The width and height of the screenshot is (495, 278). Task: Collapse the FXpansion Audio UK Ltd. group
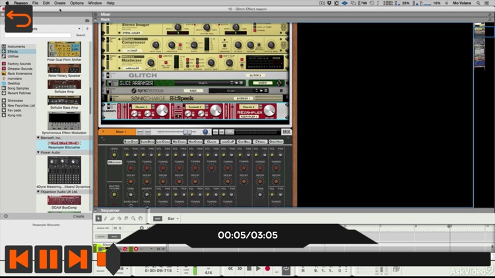(x=38, y=192)
